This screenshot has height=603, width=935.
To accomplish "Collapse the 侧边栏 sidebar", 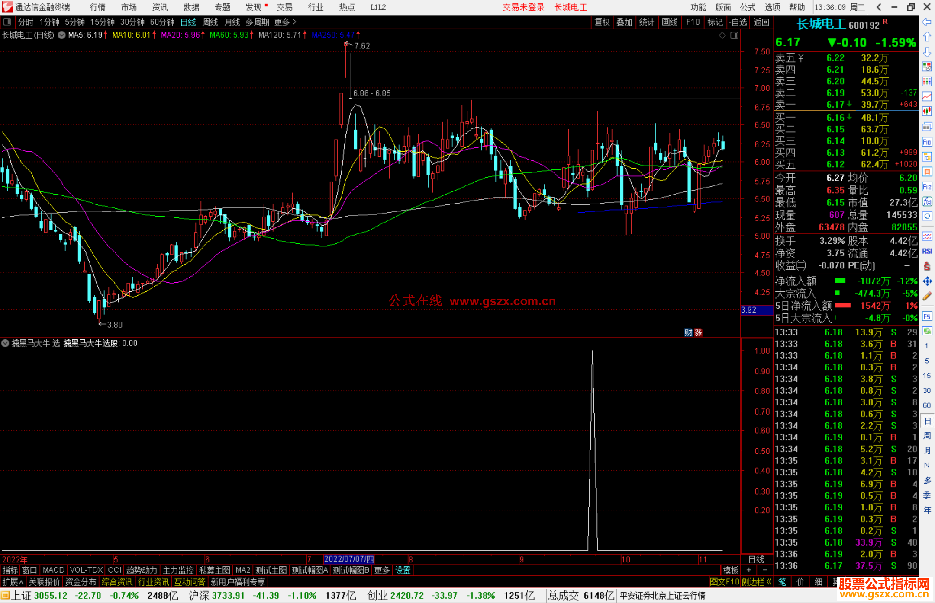I will (756, 582).
